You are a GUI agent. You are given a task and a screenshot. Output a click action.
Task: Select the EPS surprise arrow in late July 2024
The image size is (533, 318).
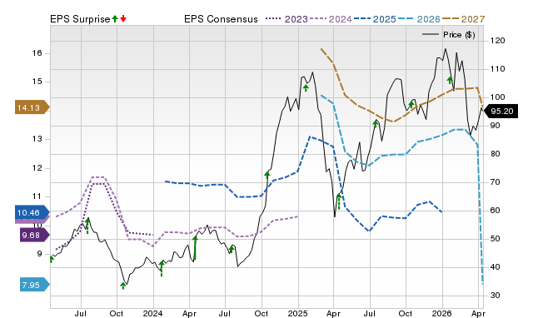[232, 249]
